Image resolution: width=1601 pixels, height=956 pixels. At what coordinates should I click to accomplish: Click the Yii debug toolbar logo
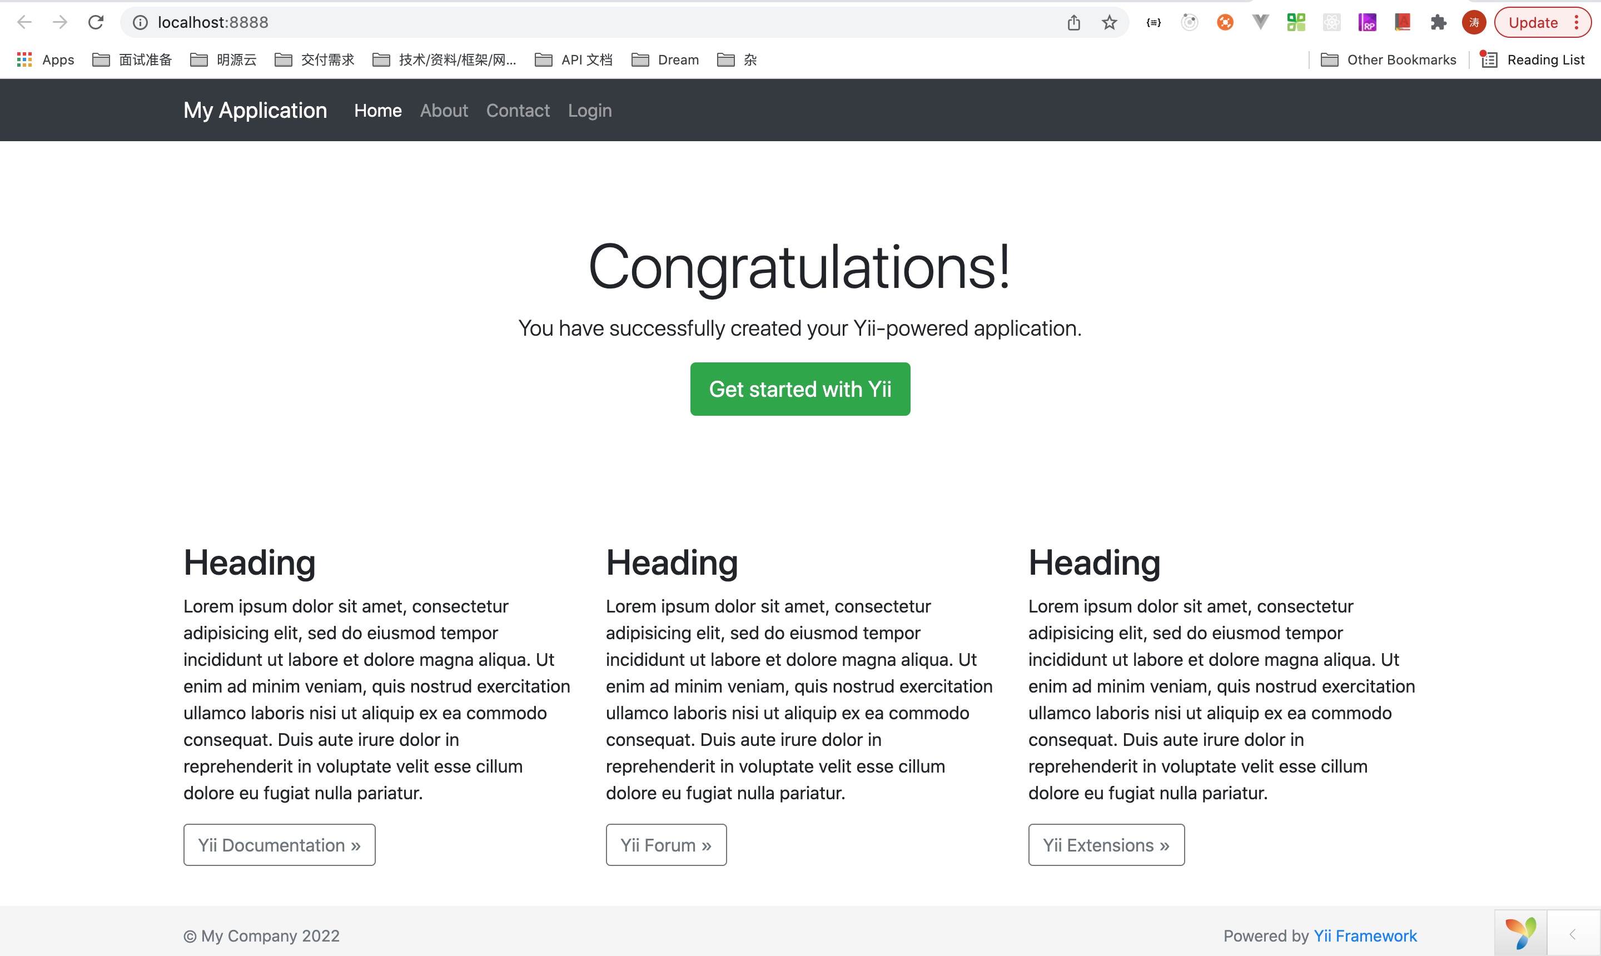point(1520,933)
